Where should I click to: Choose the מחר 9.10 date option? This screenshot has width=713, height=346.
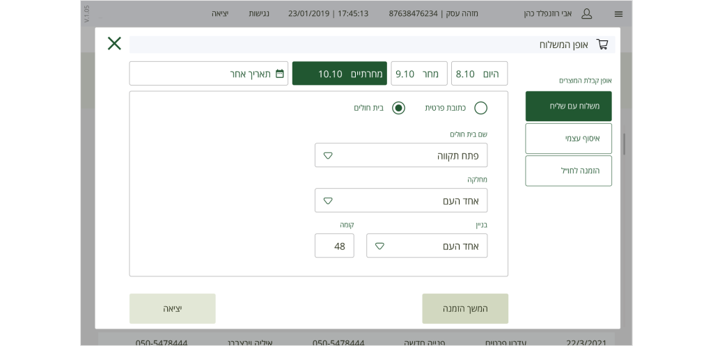[x=418, y=74]
